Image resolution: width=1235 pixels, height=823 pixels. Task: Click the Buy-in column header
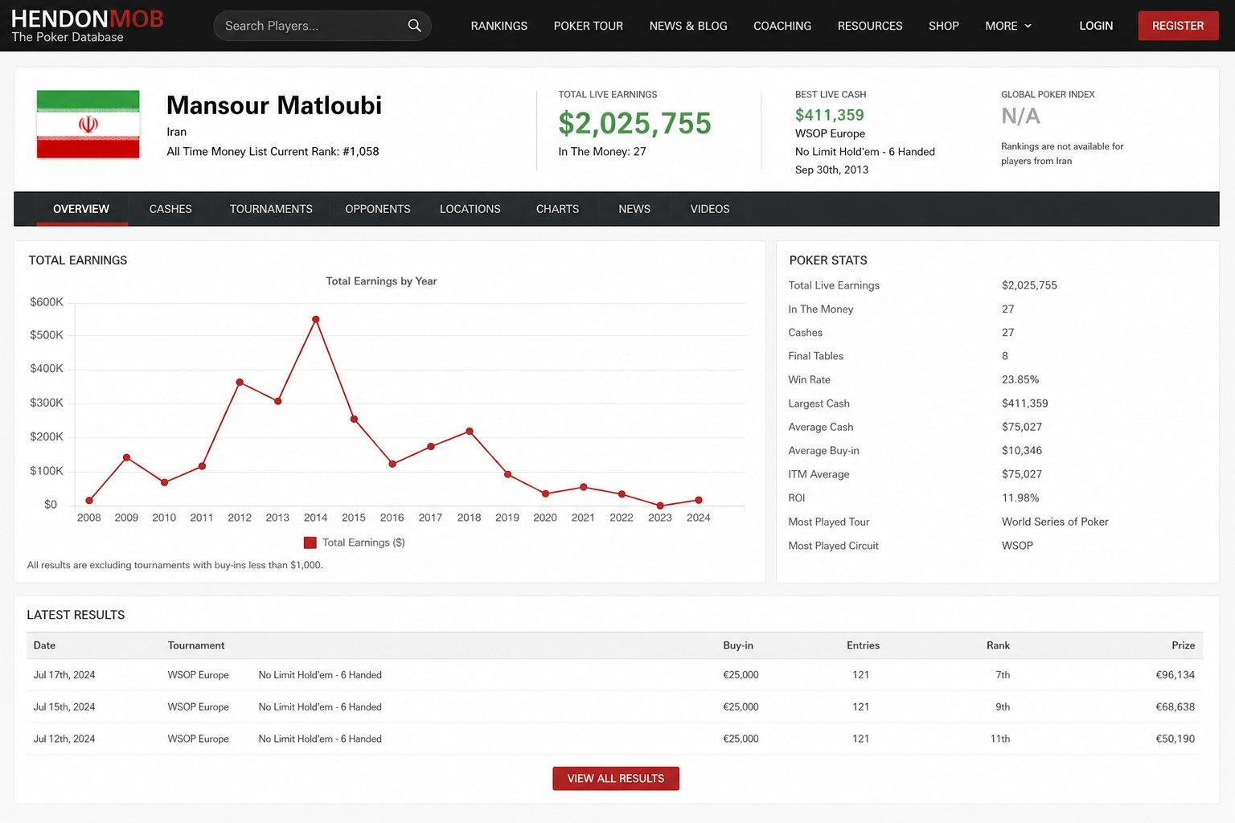[x=738, y=645]
